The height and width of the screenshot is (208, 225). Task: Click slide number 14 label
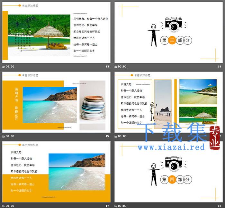[x=220, y=67]
